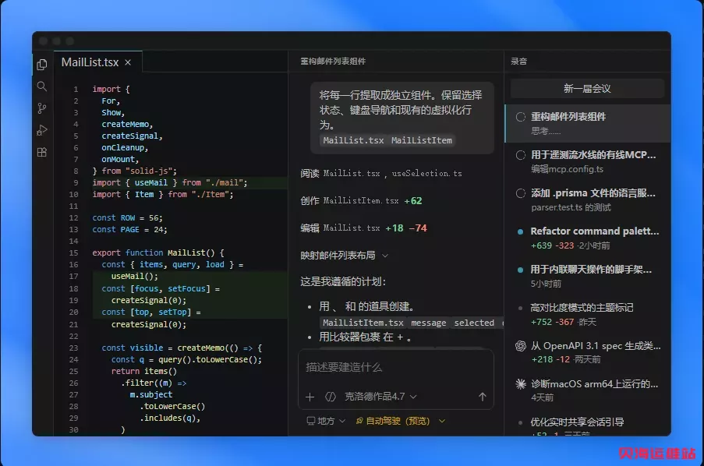Click code line export function MailList()
The width and height of the screenshot is (704, 466).
158,252
